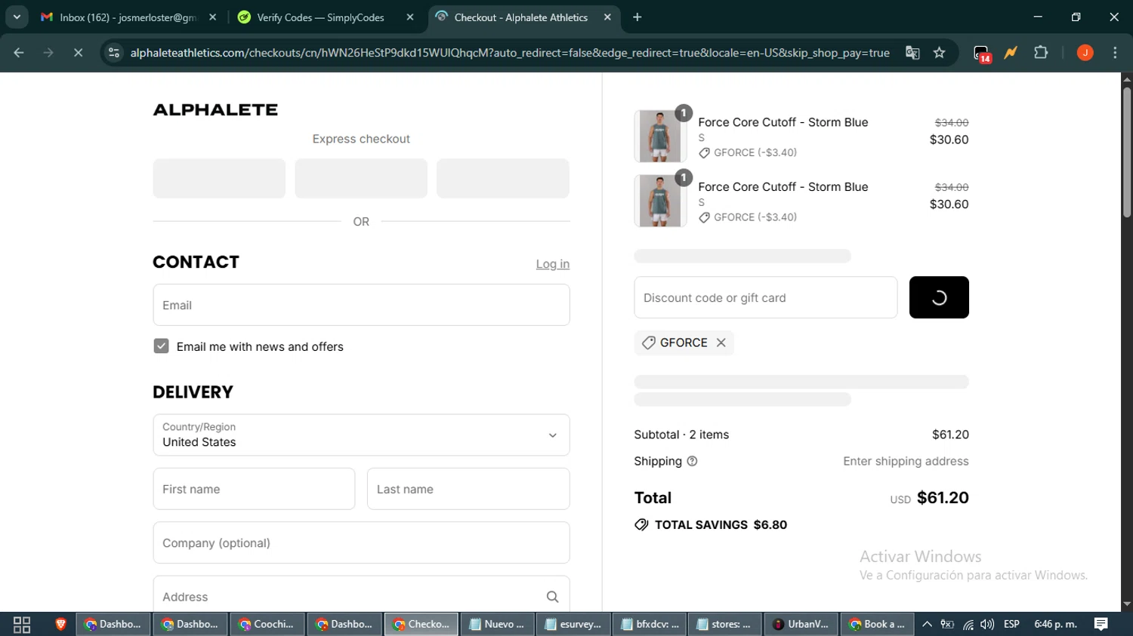Open the volume speaker tray icon

[987, 624]
